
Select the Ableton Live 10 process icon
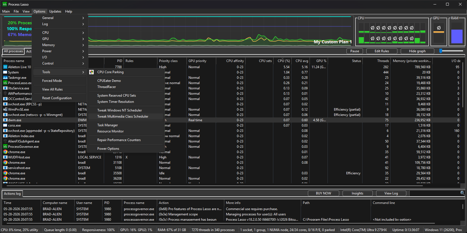pyautogui.click(x=5, y=67)
